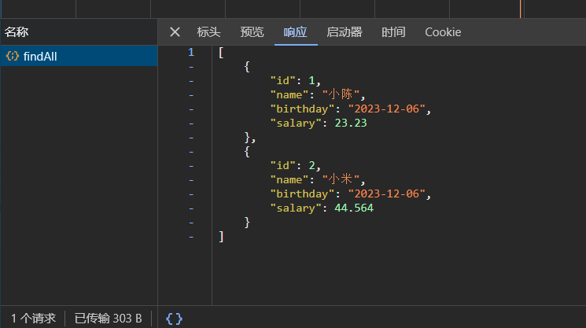Click the 已传输 303 B status text
The height and width of the screenshot is (328, 586).
(x=108, y=319)
